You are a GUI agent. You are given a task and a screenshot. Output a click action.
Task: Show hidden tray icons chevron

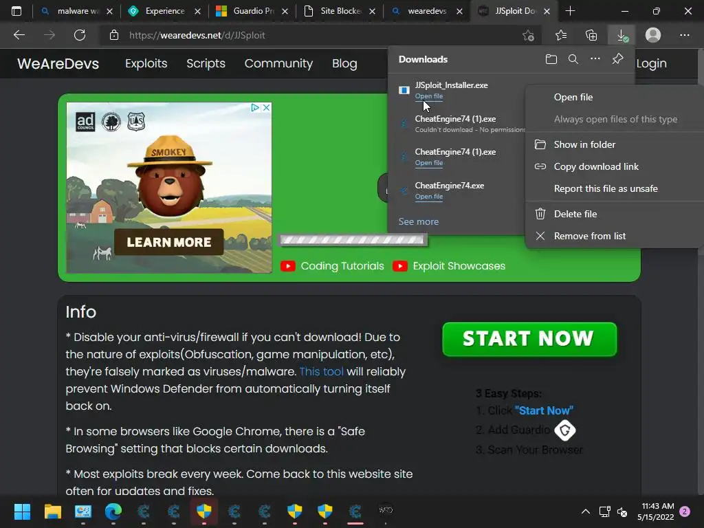coord(586,511)
